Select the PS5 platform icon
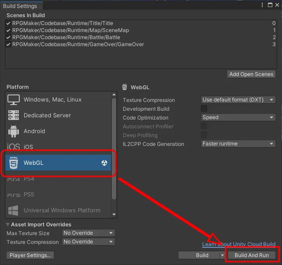282x265 pixels. [14, 195]
